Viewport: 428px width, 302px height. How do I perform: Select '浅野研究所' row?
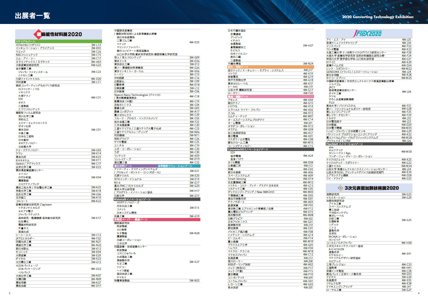tap(369, 194)
